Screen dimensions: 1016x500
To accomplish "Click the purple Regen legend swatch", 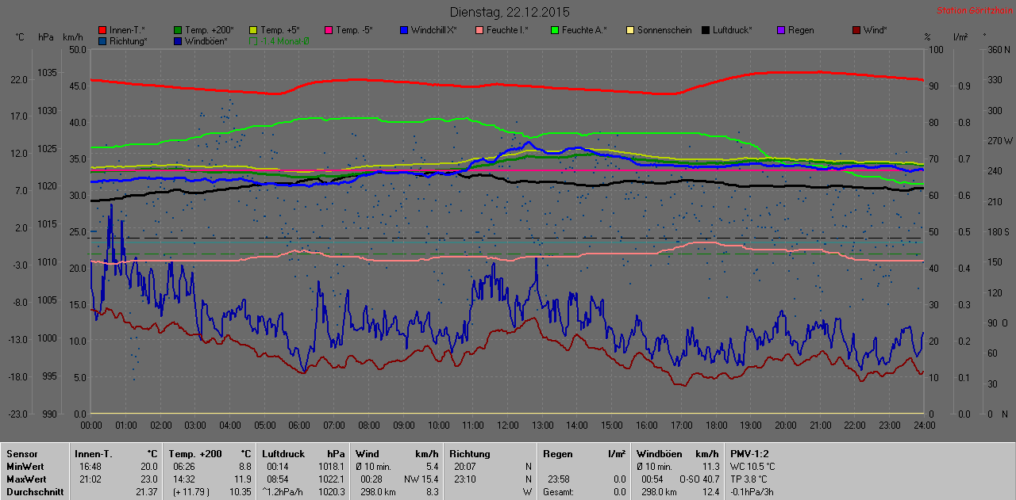I will pos(781,30).
